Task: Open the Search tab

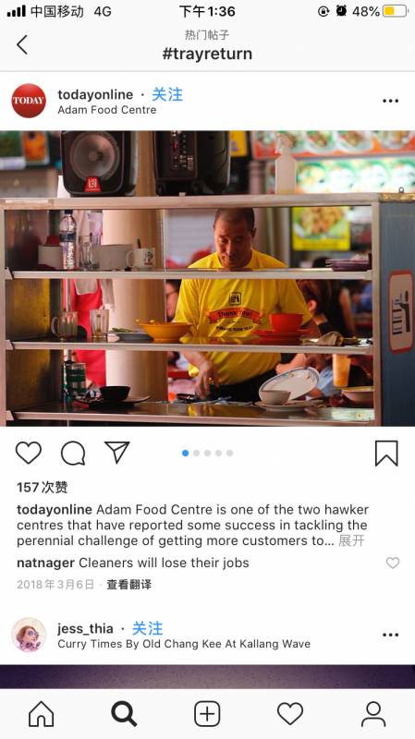Action: (x=124, y=714)
